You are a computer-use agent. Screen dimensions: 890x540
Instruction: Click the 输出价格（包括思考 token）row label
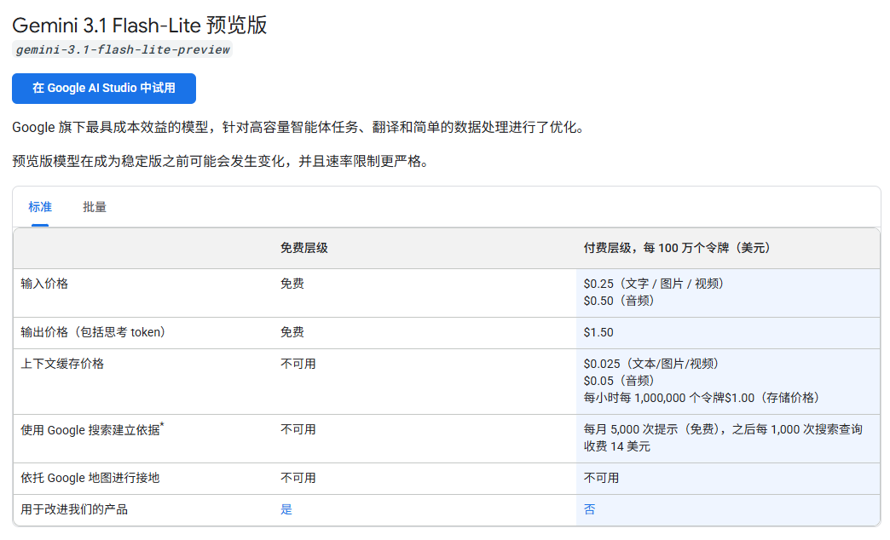point(93,332)
